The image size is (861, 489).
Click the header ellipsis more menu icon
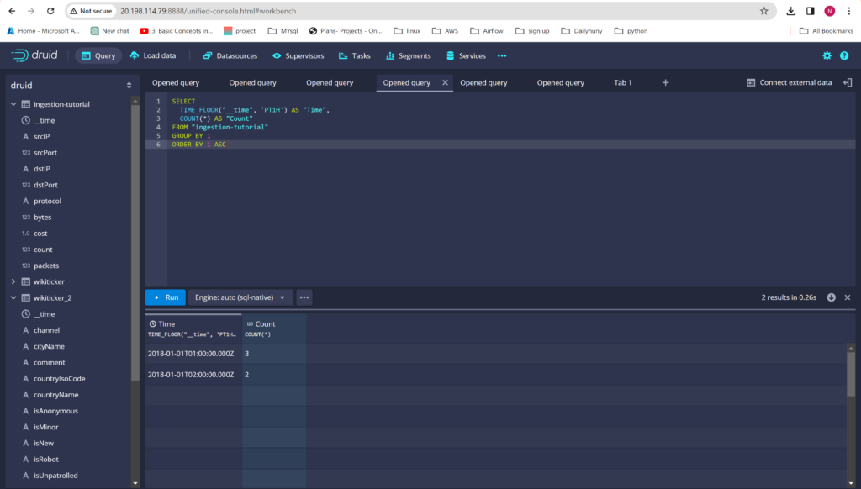coord(502,56)
